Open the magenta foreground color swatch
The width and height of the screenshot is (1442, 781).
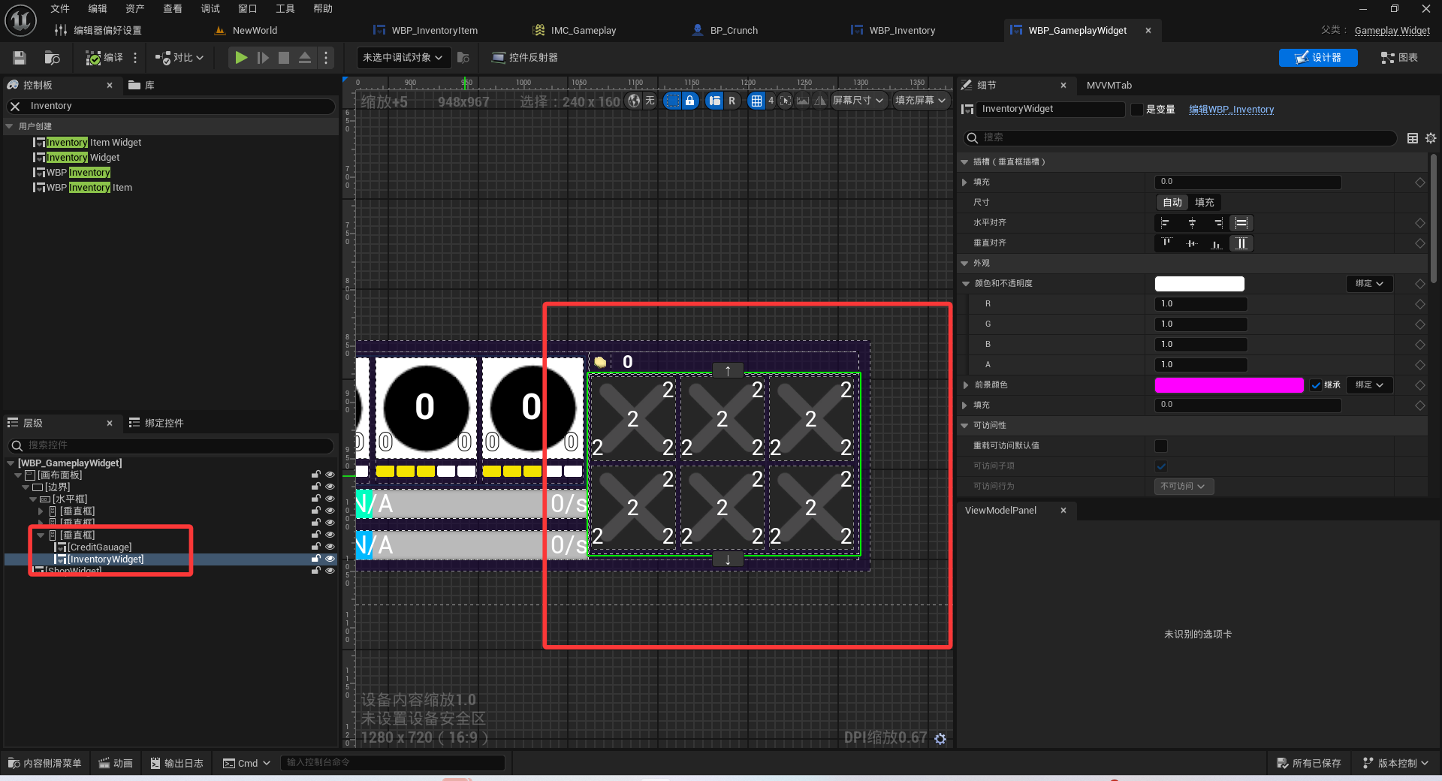(x=1229, y=385)
